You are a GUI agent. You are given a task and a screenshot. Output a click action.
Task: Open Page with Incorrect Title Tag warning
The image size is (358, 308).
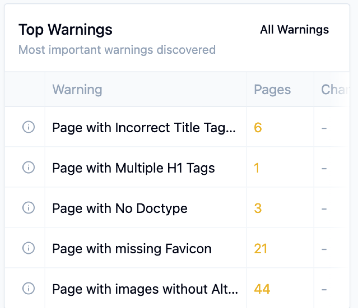(x=144, y=128)
